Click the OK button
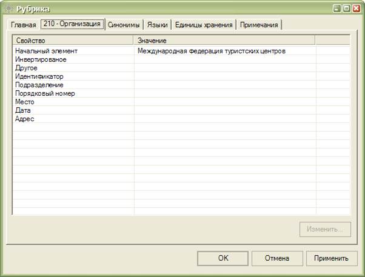The width and height of the screenshot is (365, 277). click(x=223, y=258)
